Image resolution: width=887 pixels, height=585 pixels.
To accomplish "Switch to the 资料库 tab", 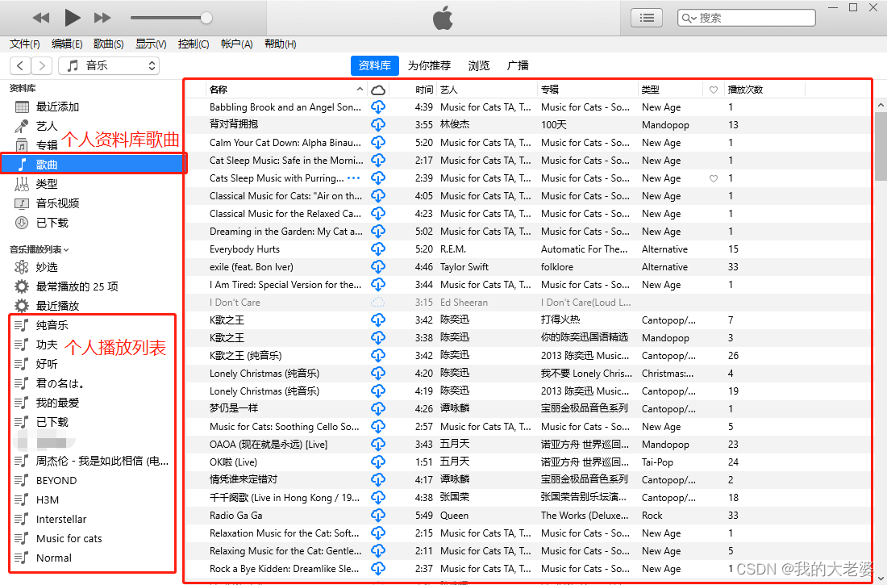I will click(374, 65).
